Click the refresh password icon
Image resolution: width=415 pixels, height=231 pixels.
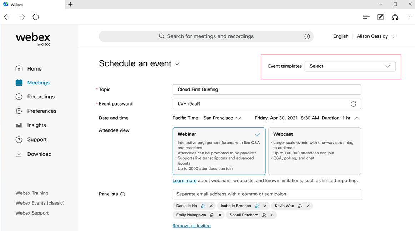point(353,104)
